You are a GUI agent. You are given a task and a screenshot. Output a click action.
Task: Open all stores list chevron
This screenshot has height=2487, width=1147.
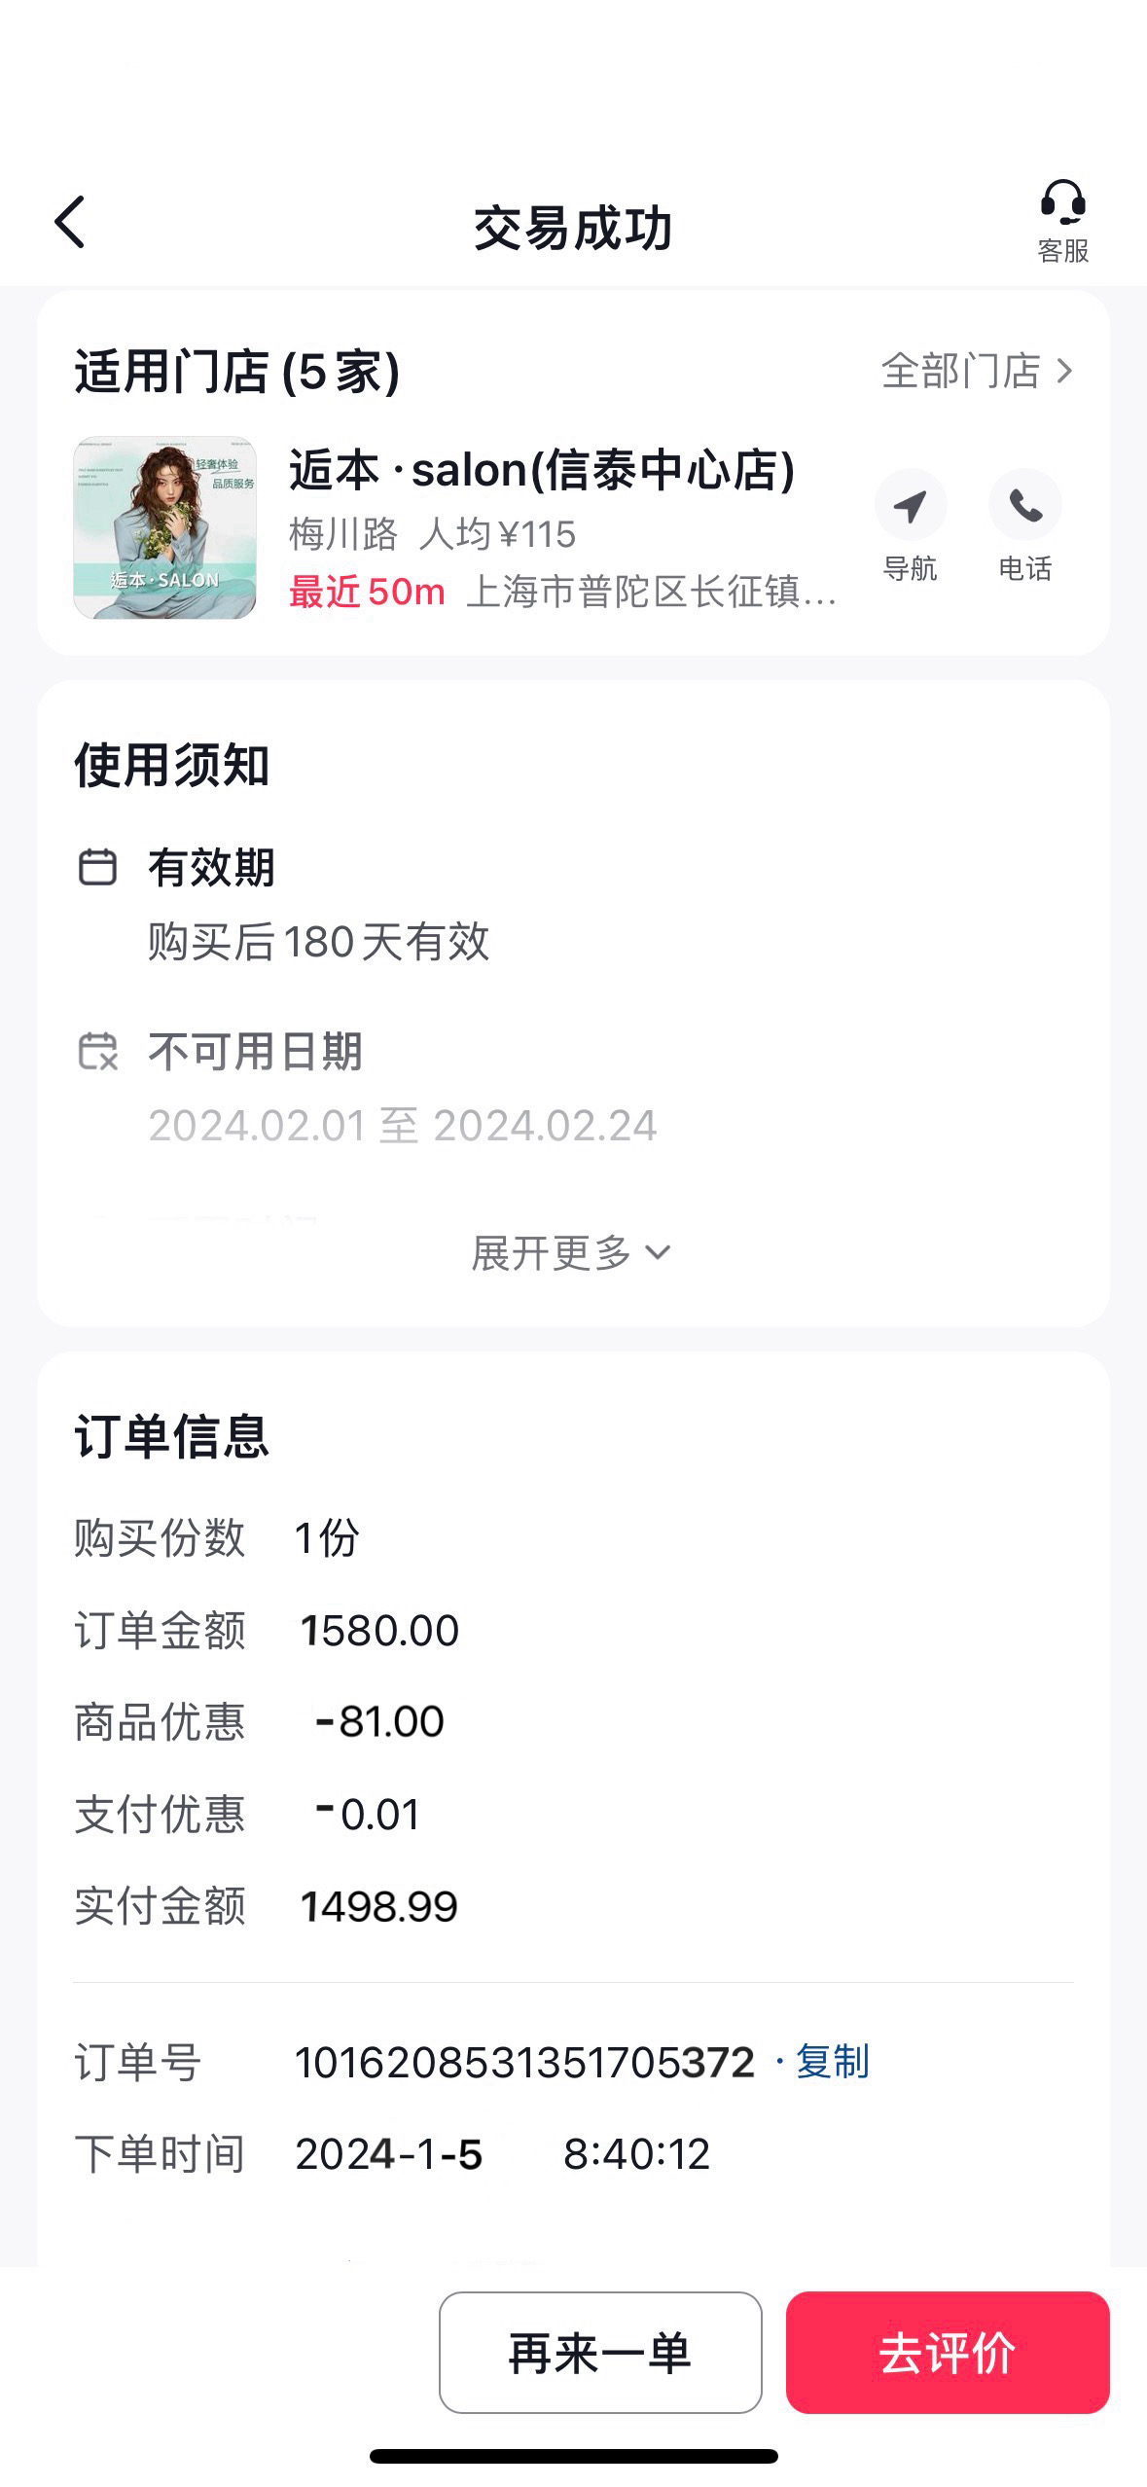[x=1064, y=371]
